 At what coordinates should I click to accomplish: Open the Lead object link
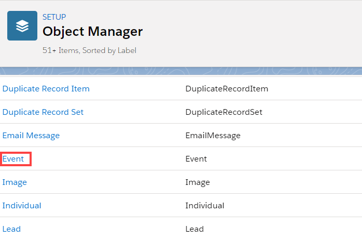tap(11, 229)
